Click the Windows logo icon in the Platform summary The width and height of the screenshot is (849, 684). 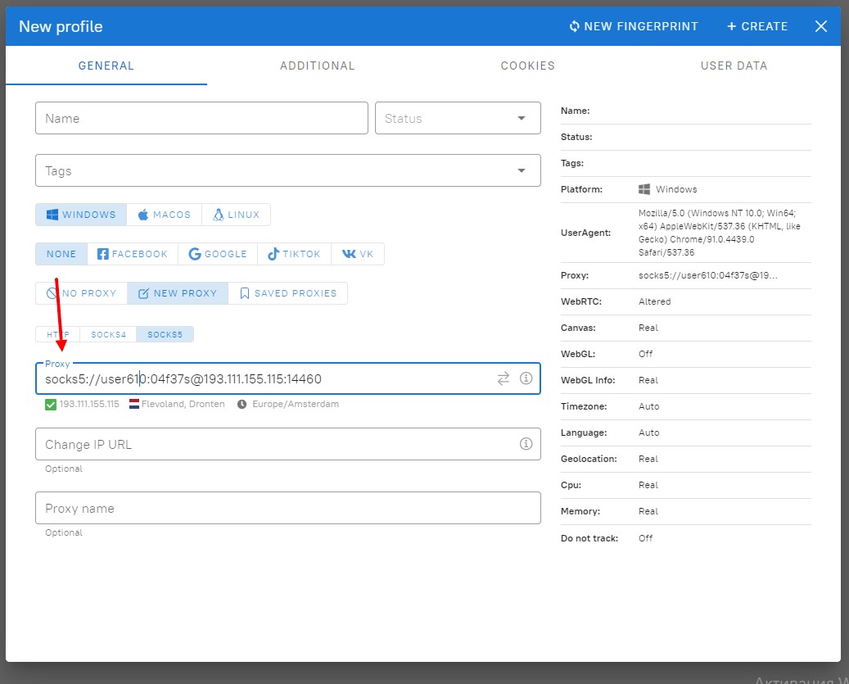coord(644,189)
